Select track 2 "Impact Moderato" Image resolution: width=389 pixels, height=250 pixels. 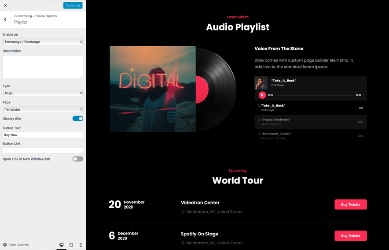[311, 122]
